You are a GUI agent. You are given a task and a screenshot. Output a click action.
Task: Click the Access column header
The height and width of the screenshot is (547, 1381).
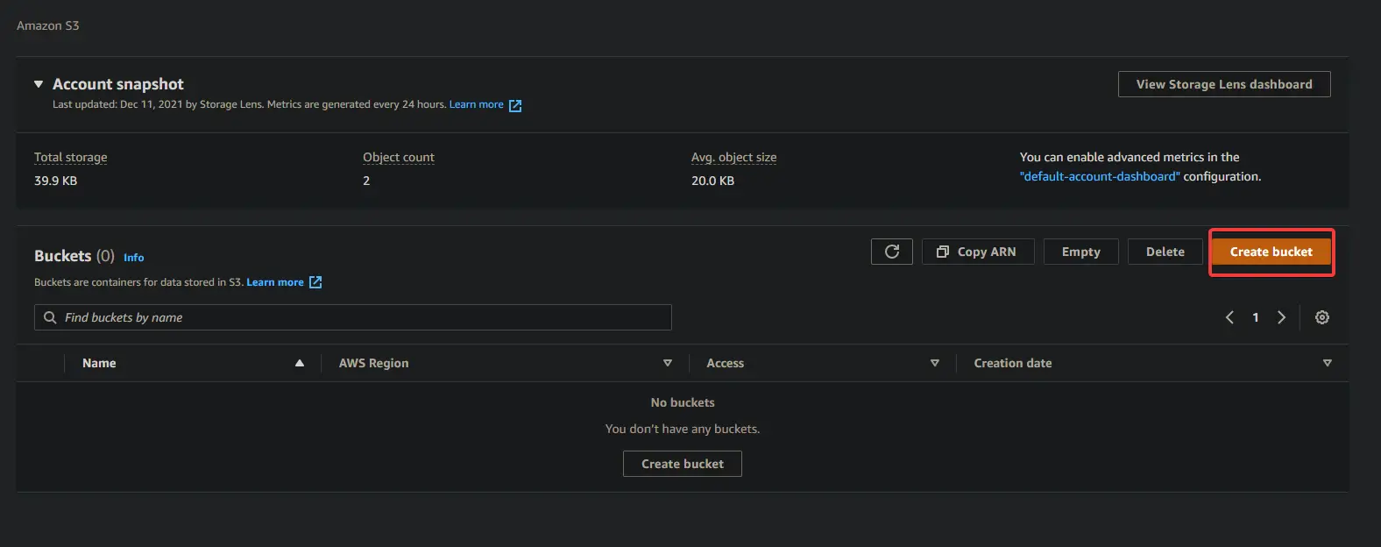click(x=726, y=363)
